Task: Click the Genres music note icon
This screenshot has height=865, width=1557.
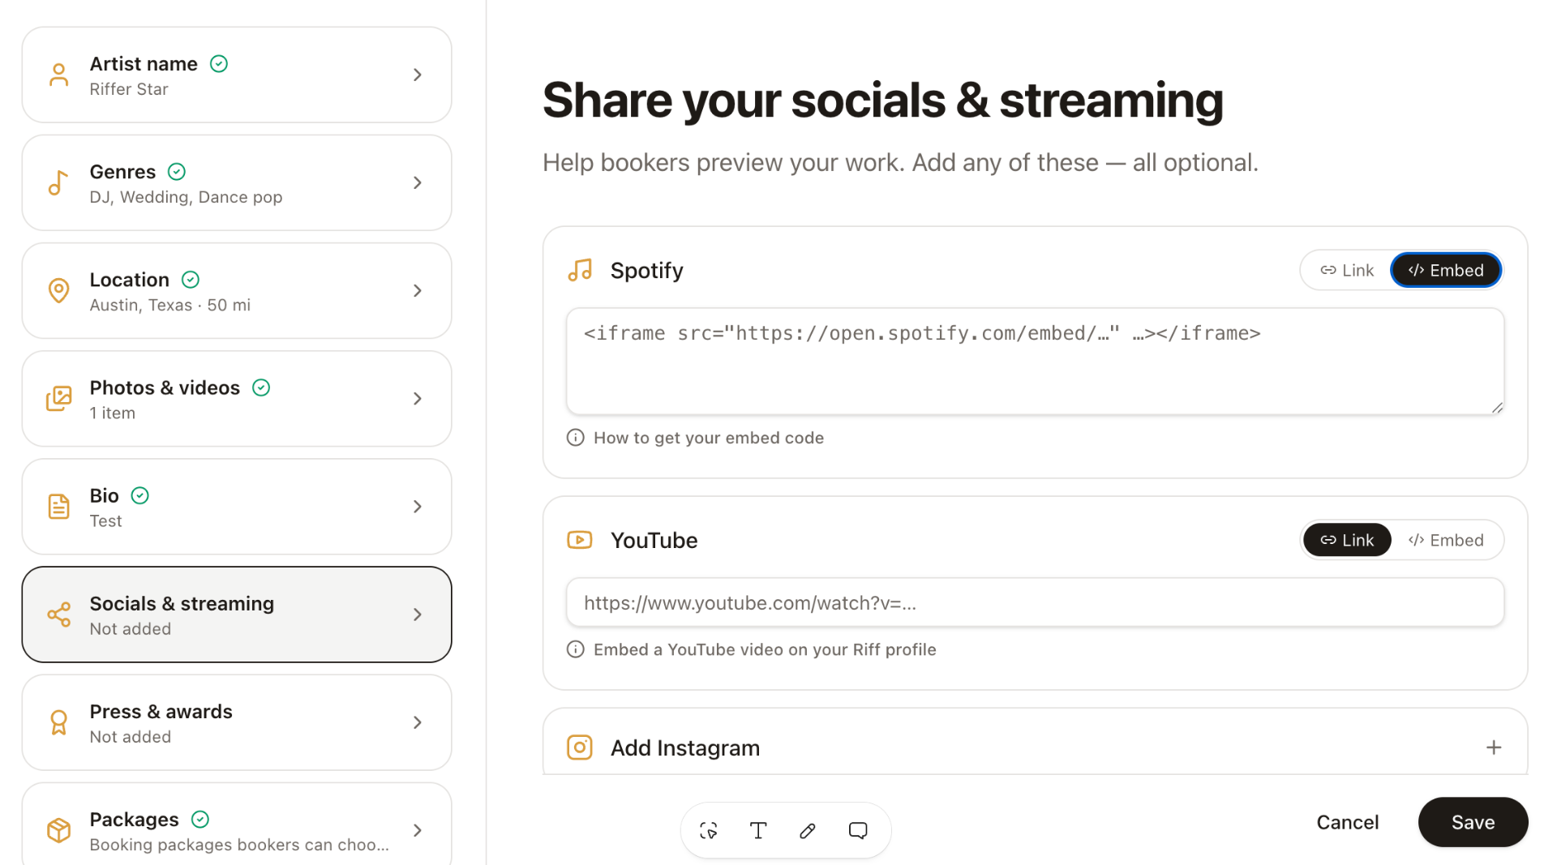Action: [x=58, y=182]
